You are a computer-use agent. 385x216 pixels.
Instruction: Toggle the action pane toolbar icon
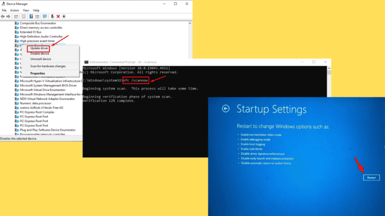click(37, 16)
